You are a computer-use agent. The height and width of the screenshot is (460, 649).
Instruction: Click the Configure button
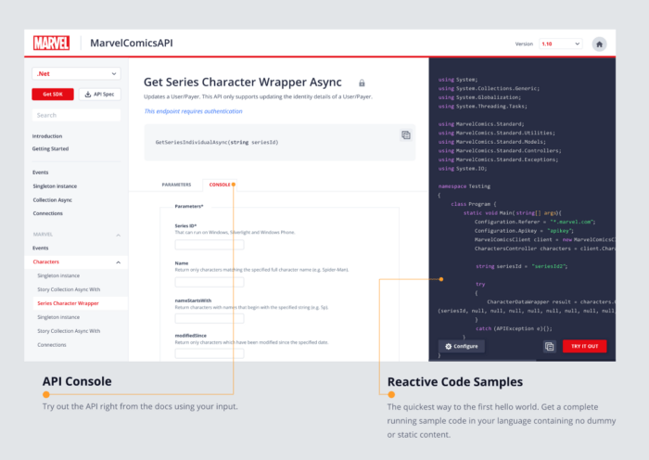coord(461,346)
